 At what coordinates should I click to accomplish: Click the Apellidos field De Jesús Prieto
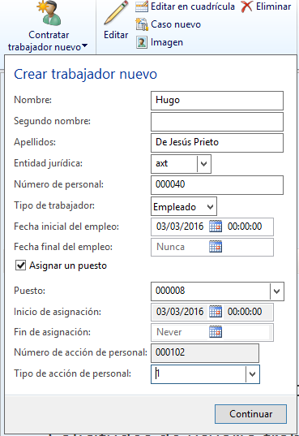click(x=217, y=143)
